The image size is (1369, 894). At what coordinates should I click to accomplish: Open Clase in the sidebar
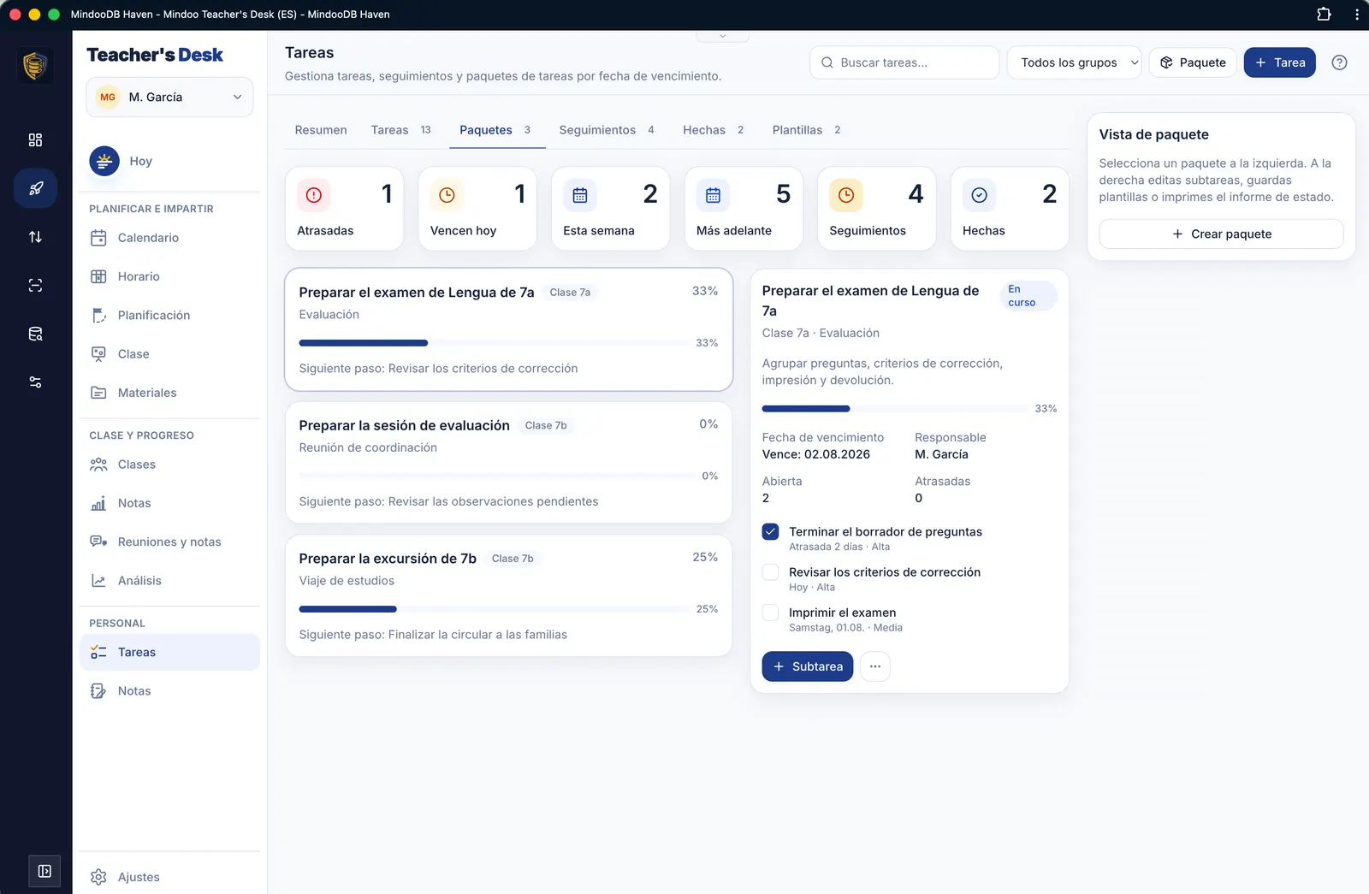(x=169, y=354)
